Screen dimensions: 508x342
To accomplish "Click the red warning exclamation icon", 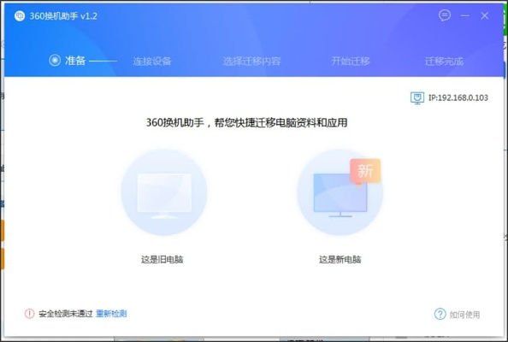I will click(x=29, y=314).
